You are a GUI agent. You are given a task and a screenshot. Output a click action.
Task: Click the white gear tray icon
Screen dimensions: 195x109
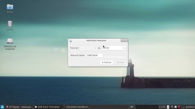tap(175, 107)
